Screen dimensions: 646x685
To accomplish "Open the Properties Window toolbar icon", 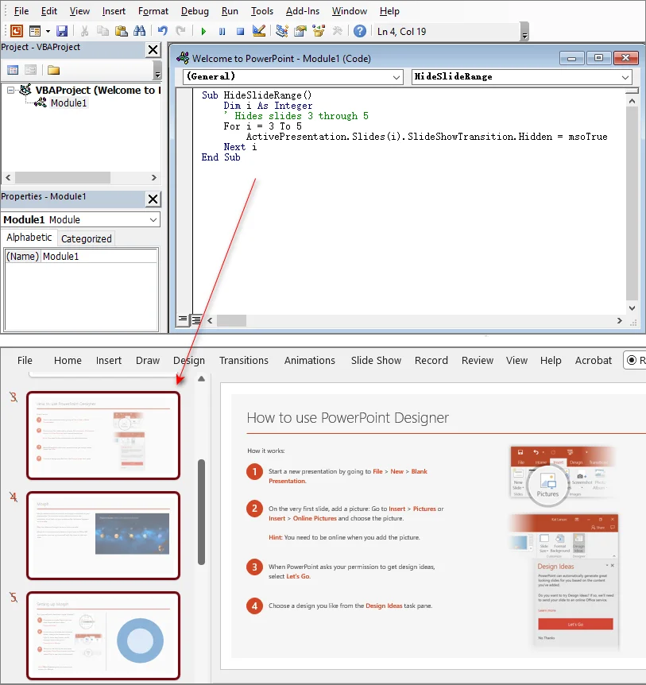I will click(x=300, y=31).
